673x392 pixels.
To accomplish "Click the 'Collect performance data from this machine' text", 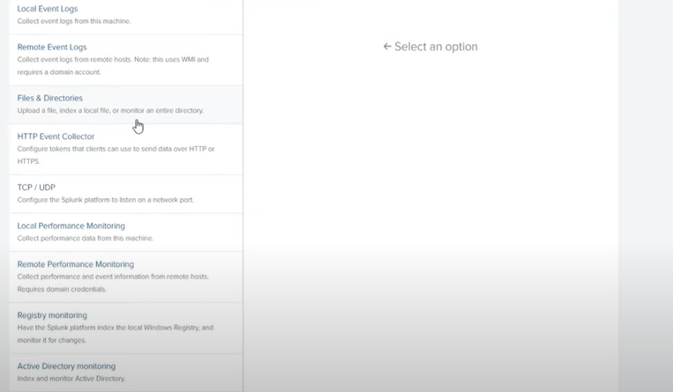I will tap(86, 238).
